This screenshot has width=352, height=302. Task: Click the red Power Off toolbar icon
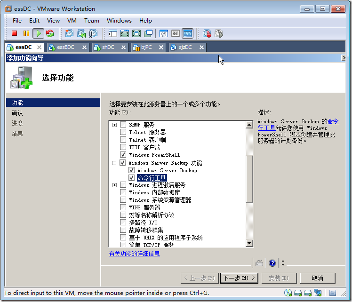pyautogui.click(x=15, y=33)
